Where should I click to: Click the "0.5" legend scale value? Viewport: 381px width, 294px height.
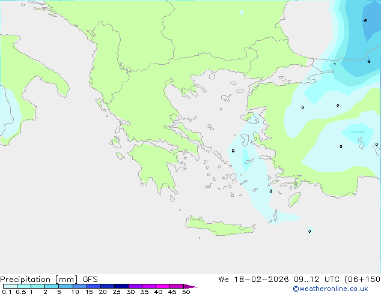point(21,292)
